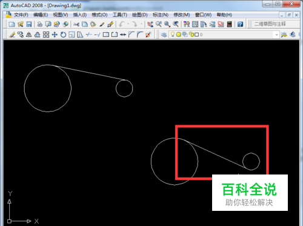Open the Properties palette icon
303x226 pixels.
pyautogui.click(x=187, y=24)
